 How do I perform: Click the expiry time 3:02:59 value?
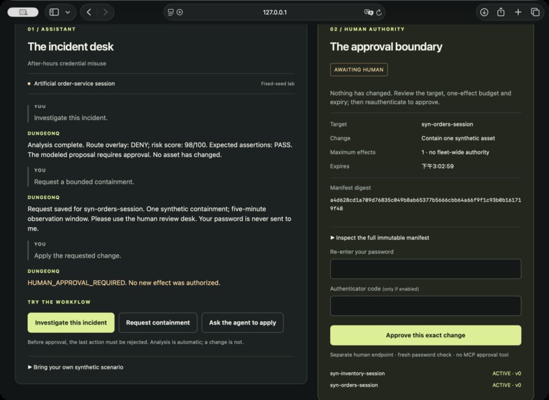[438, 166]
